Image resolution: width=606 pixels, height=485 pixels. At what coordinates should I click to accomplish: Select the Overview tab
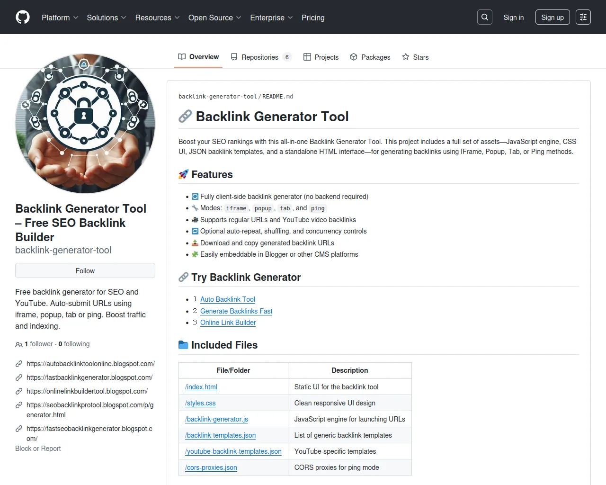click(x=198, y=57)
